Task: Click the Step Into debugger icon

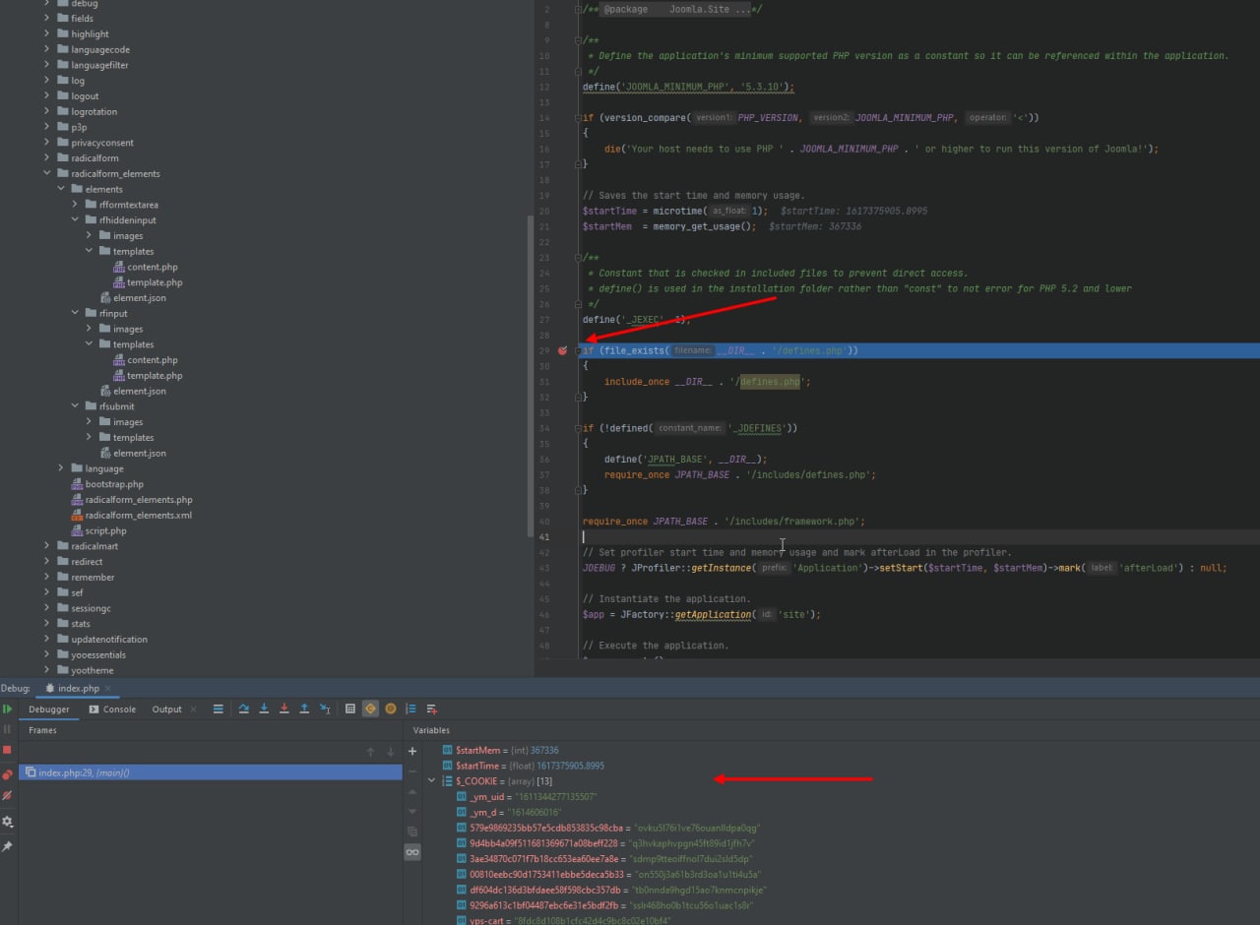Action: [264, 709]
